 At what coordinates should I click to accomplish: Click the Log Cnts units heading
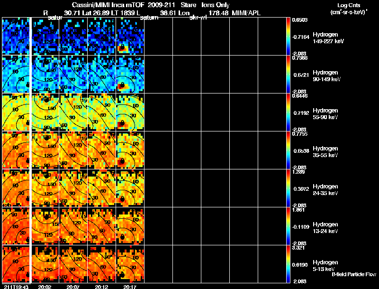349,8
